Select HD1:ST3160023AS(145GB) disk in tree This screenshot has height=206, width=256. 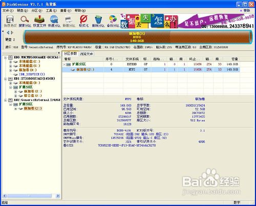(34, 79)
